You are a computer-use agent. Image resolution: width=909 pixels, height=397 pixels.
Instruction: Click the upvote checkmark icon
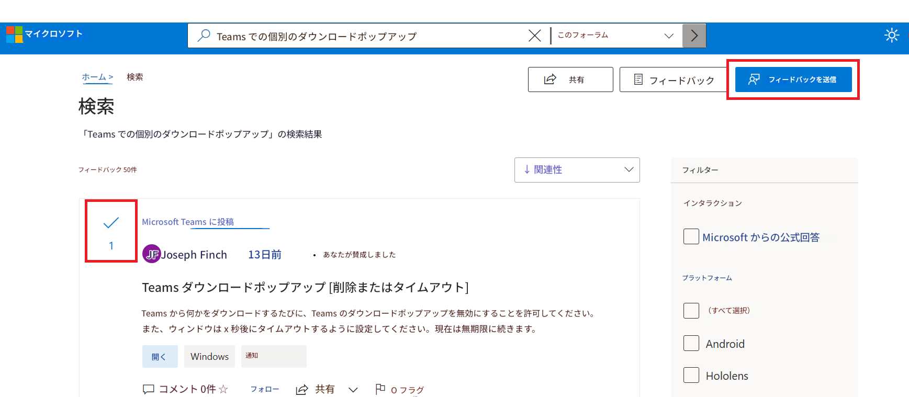tap(111, 223)
